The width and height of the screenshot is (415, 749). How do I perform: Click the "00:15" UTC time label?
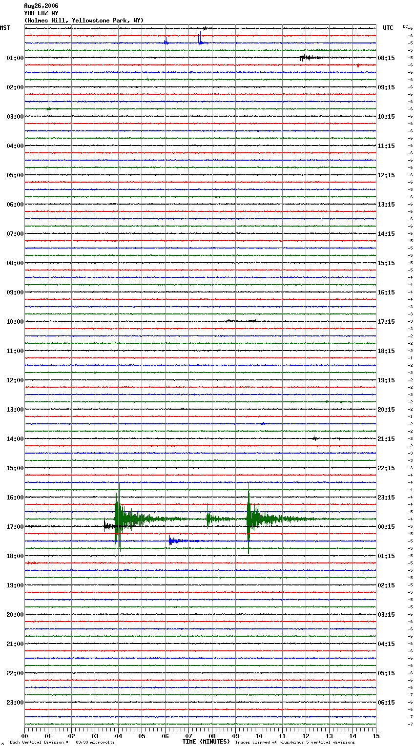point(386,527)
